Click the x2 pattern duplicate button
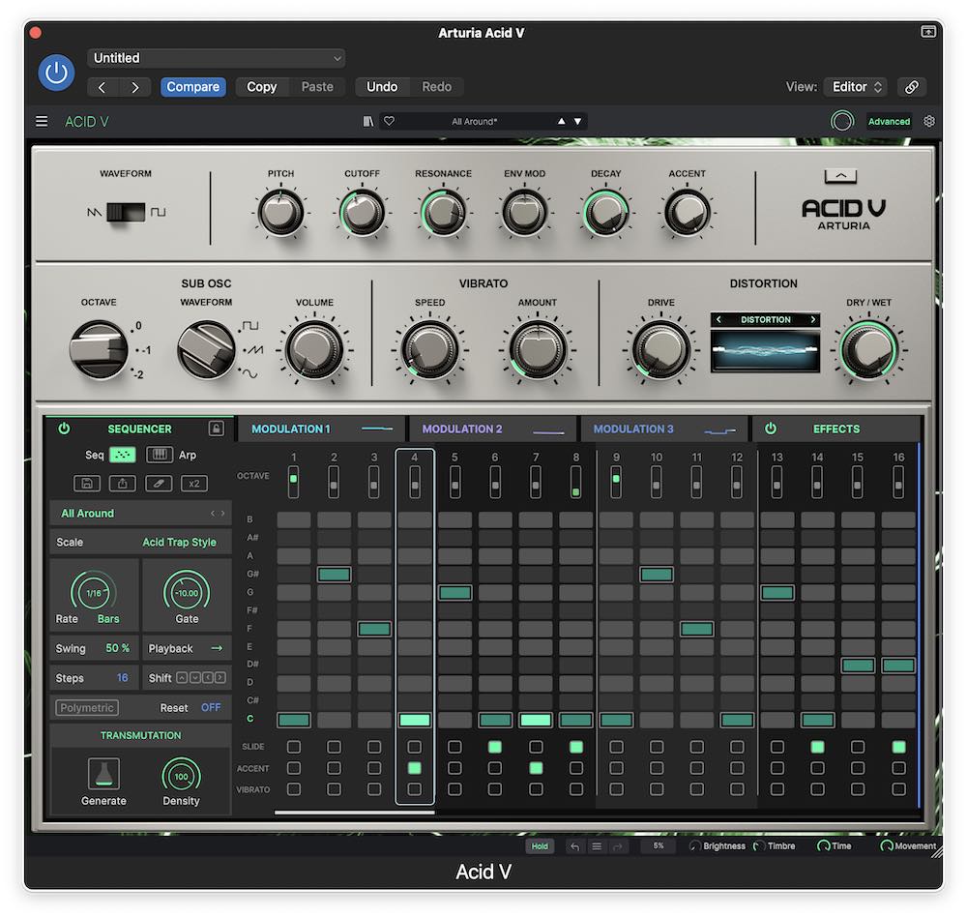This screenshot has width=967, height=918. (x=194, y=483)
